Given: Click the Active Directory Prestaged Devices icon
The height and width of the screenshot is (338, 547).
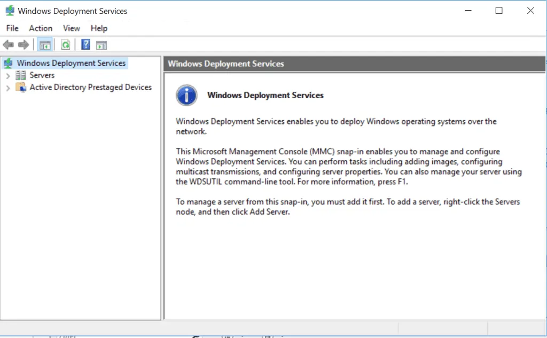Looking at the screenshot, I should pyautogui.click(x=21, y=87).
